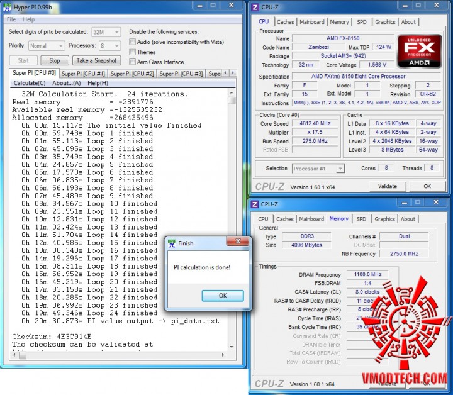Open the File menu in Hyper PI
This screenshot has width=453, height=395.
pos(11,19)
